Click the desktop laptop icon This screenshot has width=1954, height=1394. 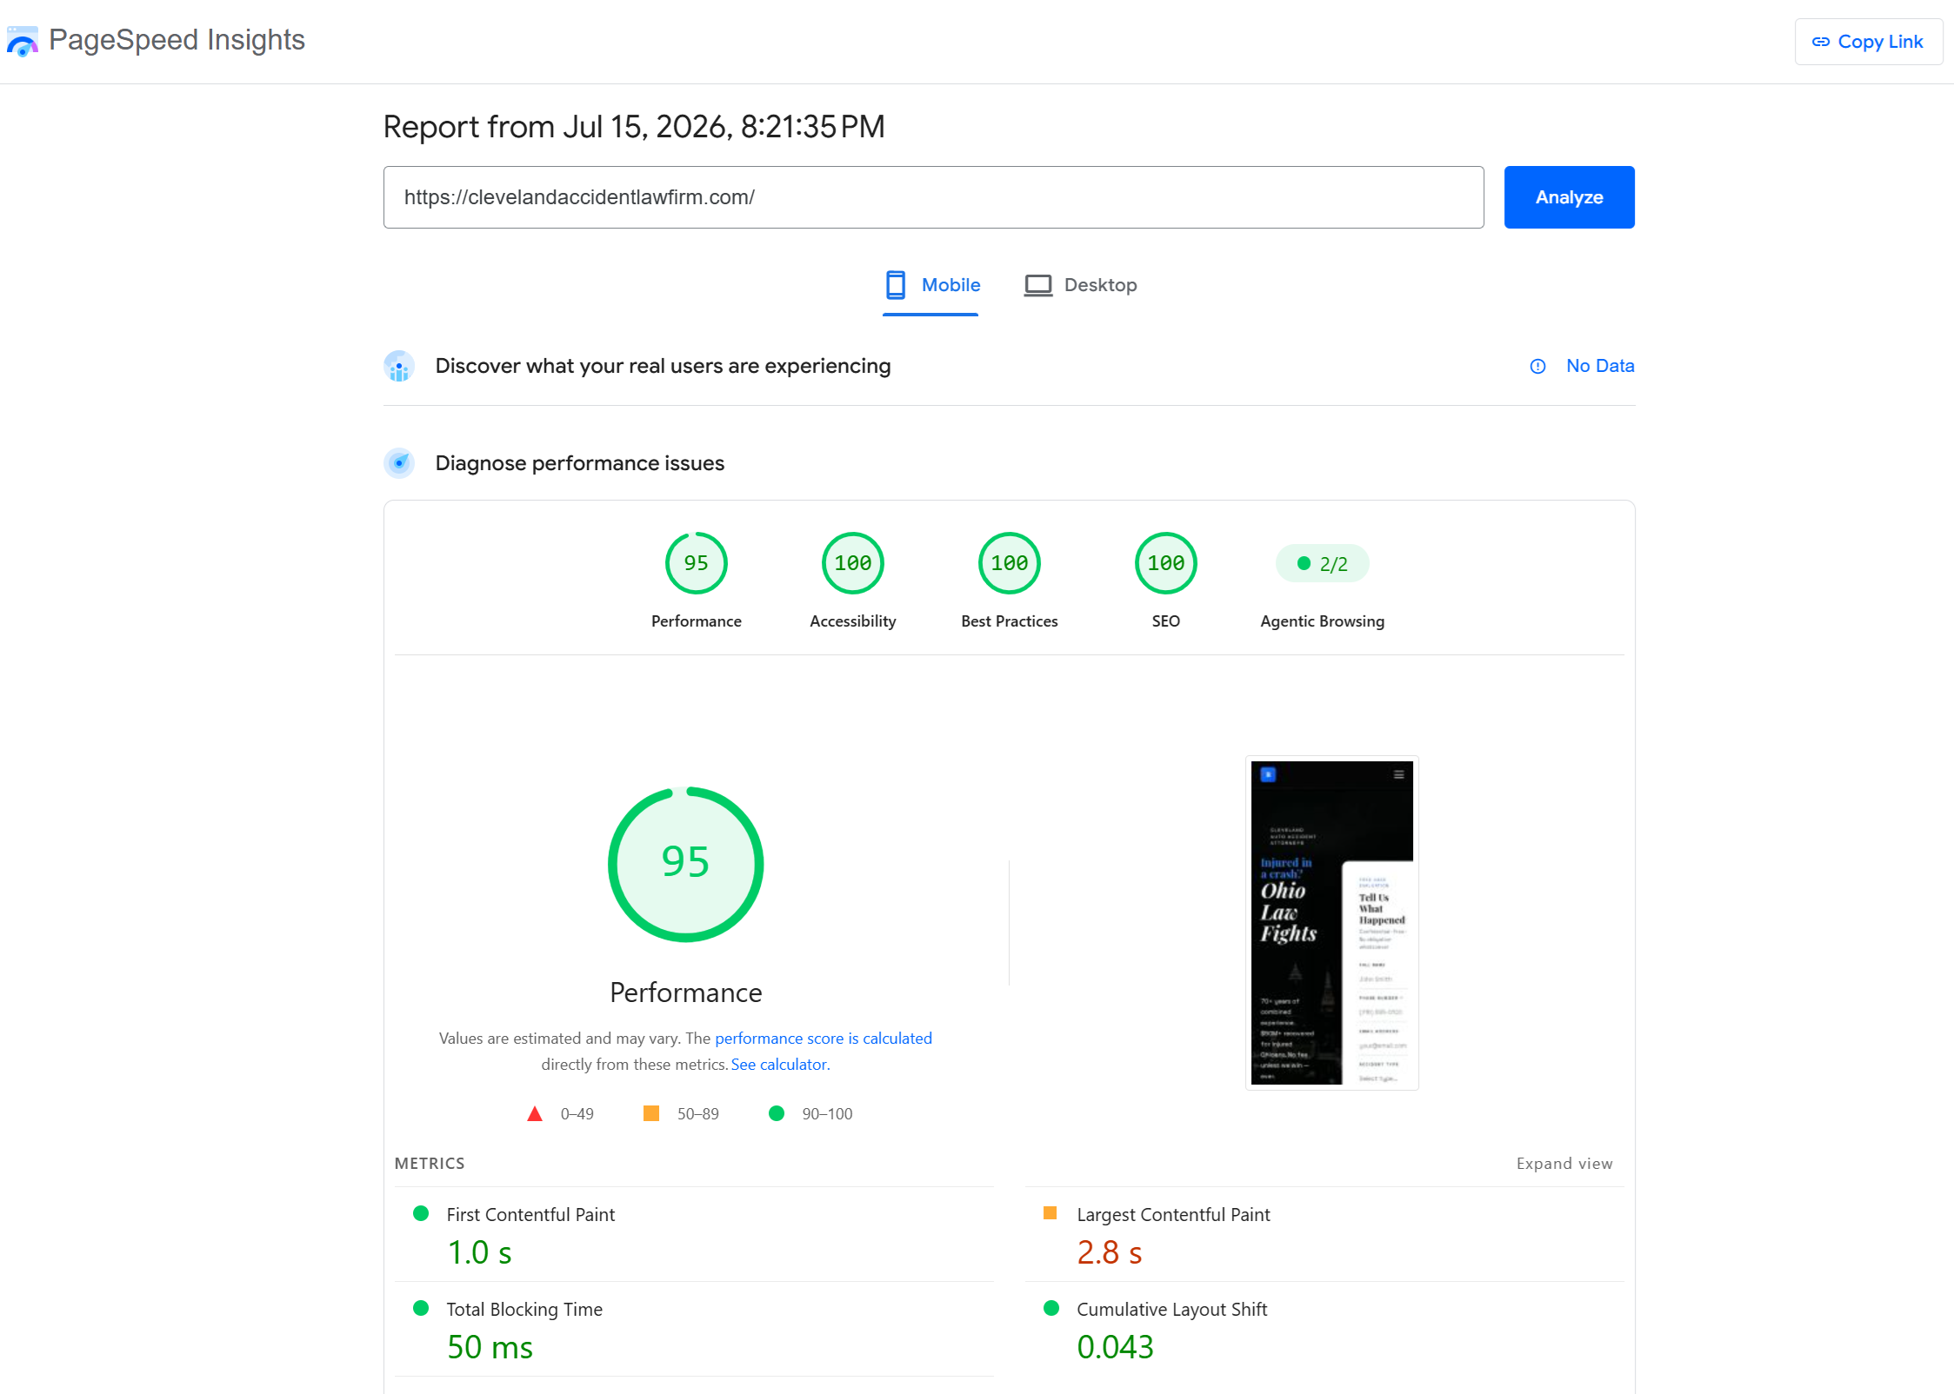[1037, 285]
